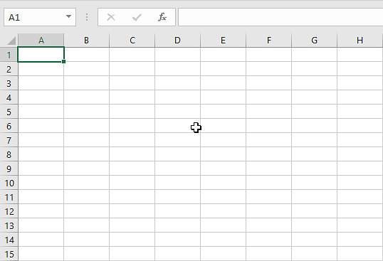This screenshot has height=261, width=383.
Task: Select cell B8 in the grid
Action: pos(86,154)
